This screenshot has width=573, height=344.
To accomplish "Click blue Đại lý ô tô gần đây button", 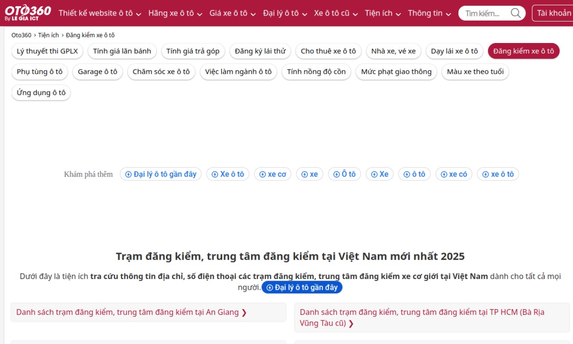I will [x=302, y=288].
